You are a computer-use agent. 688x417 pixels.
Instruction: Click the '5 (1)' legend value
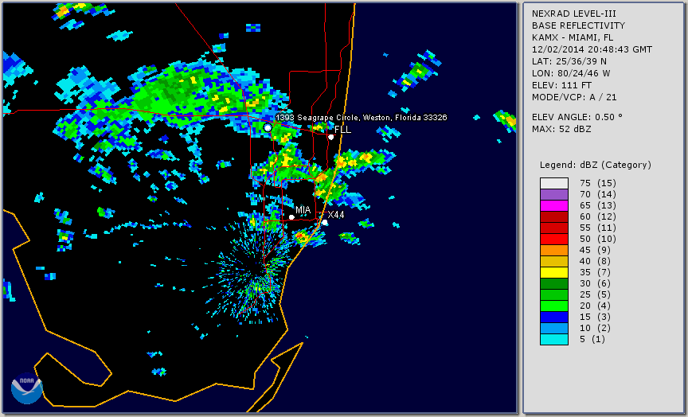(592, 339)
